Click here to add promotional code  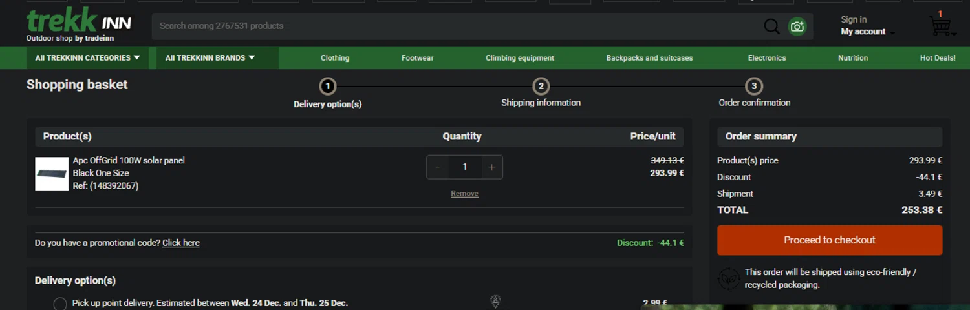pos(181,243)
